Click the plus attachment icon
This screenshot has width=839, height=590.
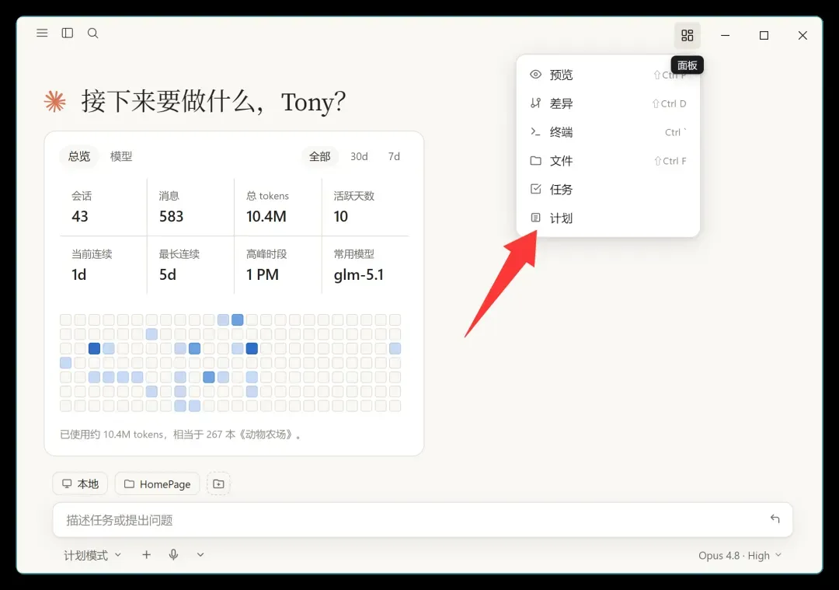(147, 555)
